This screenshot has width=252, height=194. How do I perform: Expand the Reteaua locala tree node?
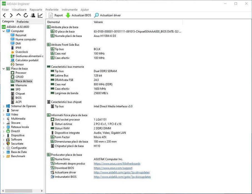4,127
